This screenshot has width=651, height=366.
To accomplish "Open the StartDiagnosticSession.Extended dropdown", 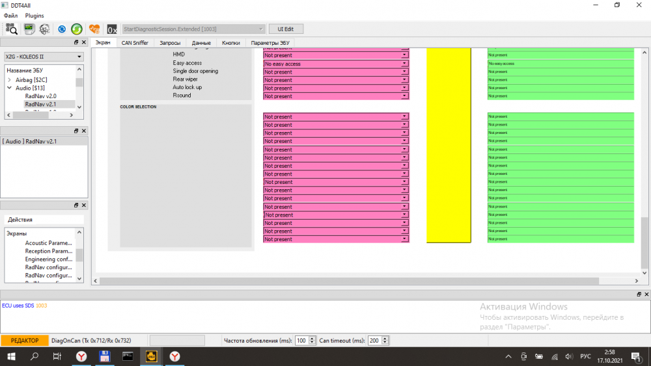I will point(193,29).
